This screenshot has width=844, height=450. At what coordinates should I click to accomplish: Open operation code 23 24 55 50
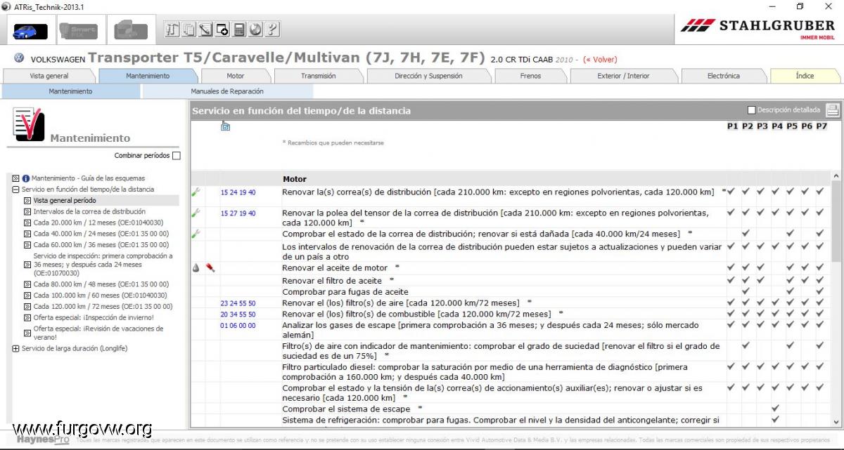tap(238, 303)
